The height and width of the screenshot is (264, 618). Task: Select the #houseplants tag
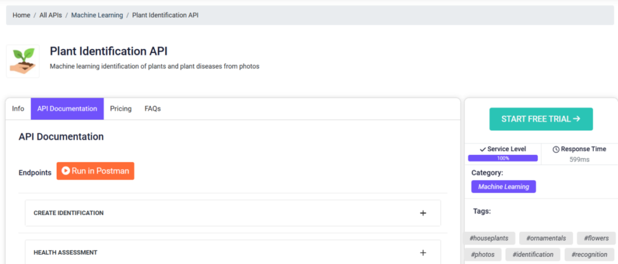coord(489,238)
